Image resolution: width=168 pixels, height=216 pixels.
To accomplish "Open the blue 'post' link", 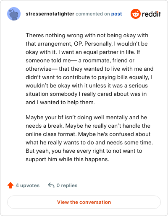I will point(116,14).
